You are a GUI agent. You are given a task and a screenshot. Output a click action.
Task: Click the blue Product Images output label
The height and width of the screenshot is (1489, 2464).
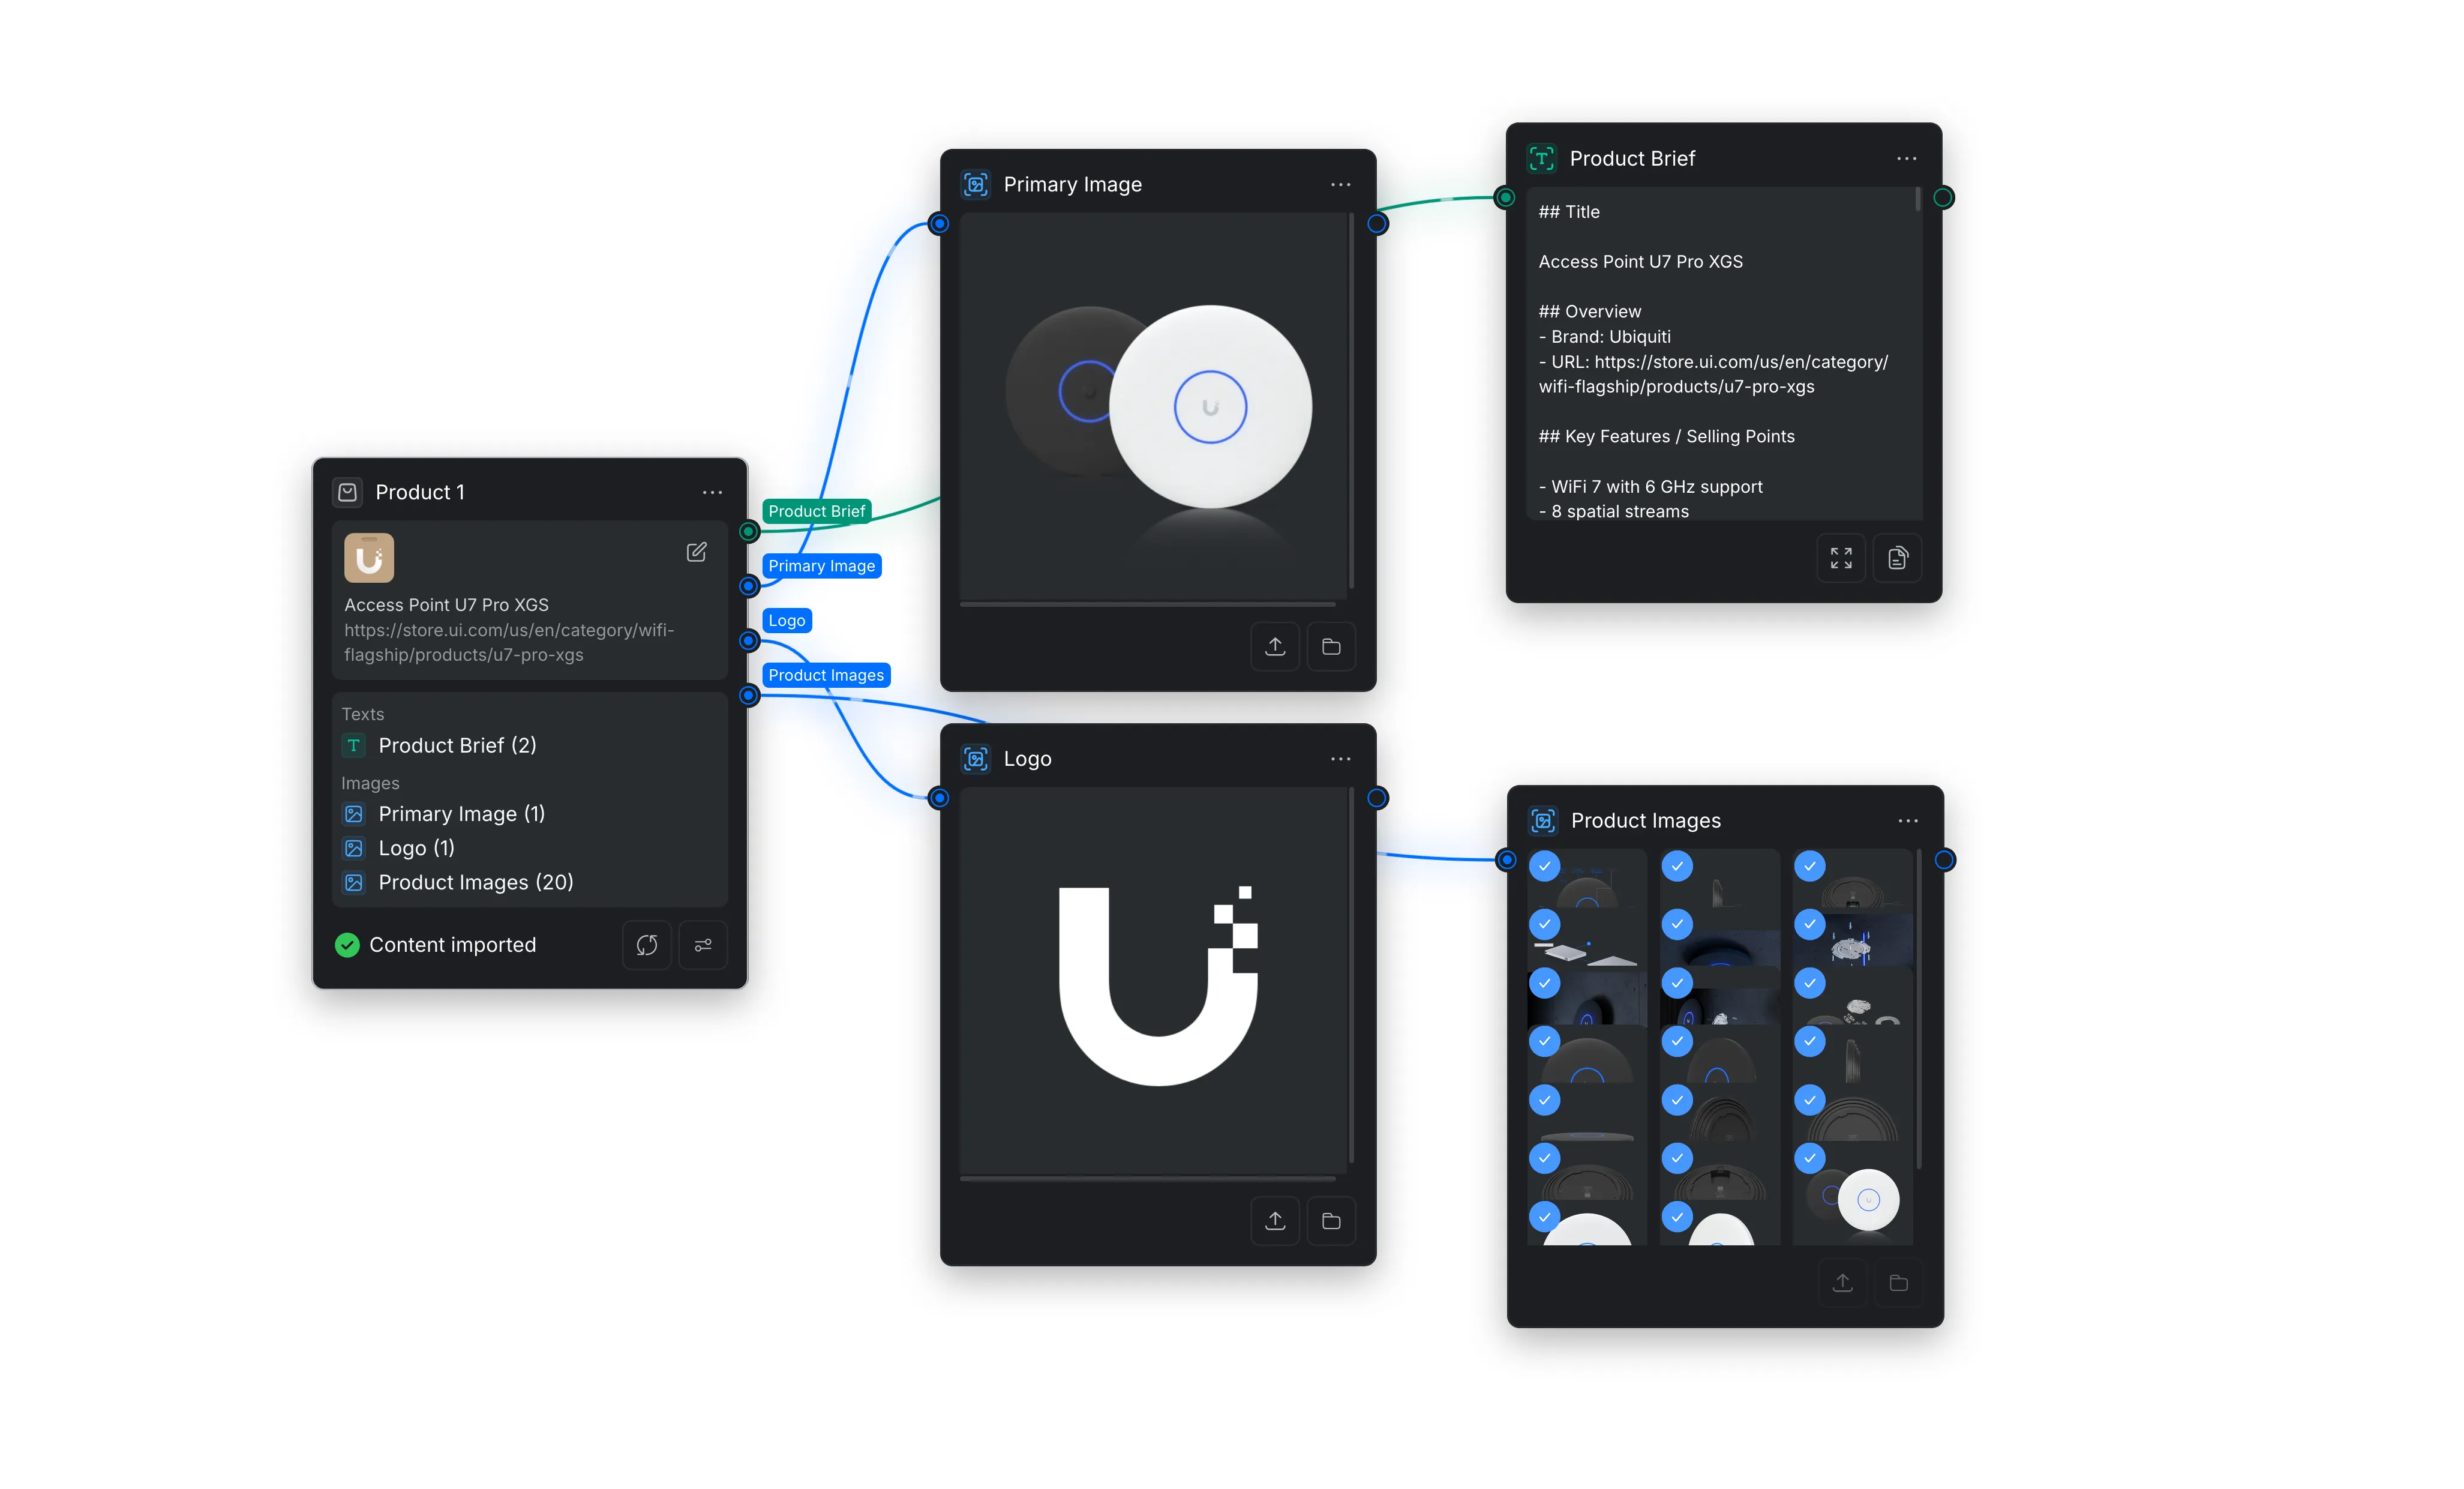coord(826,675)
